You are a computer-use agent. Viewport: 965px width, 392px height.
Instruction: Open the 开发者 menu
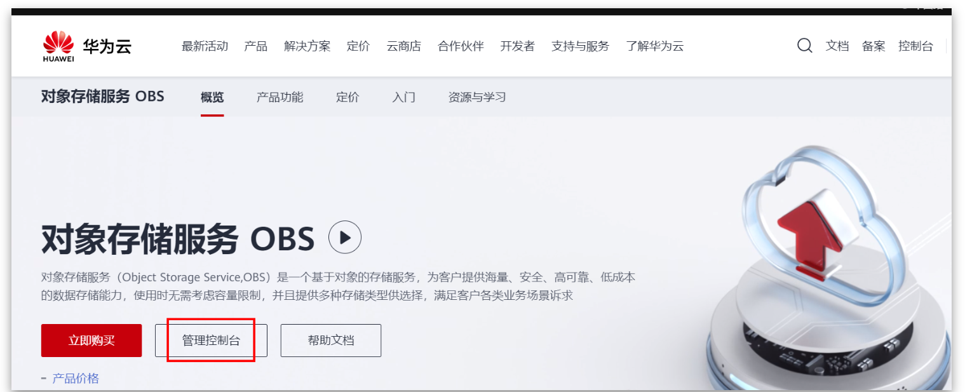coord(517,46)
